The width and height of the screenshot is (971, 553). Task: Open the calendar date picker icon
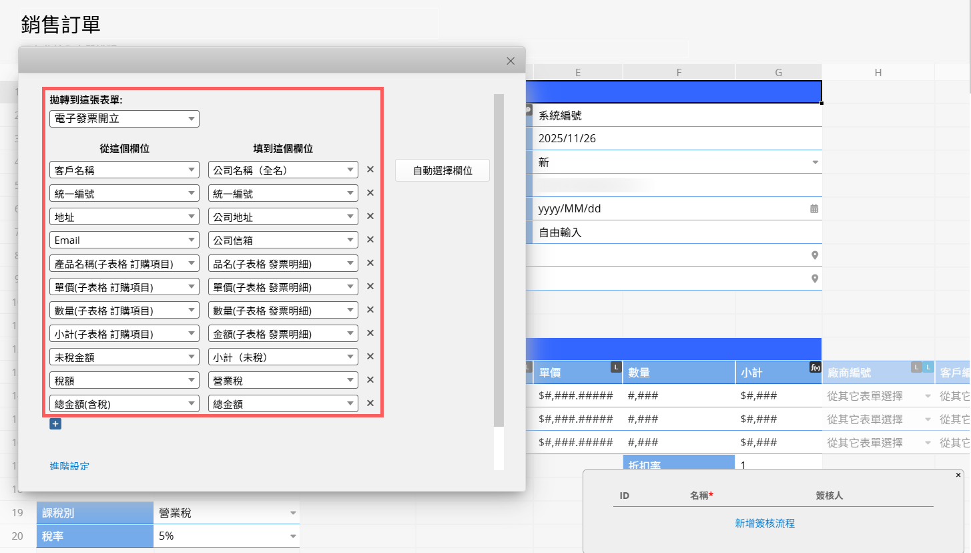(x=814, y=209)
